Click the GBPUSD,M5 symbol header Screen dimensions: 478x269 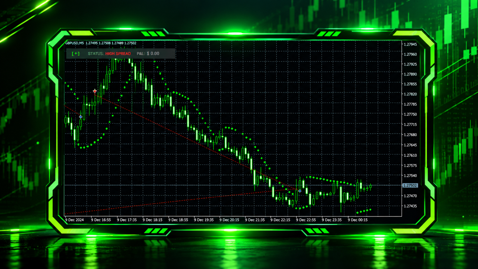74,43
